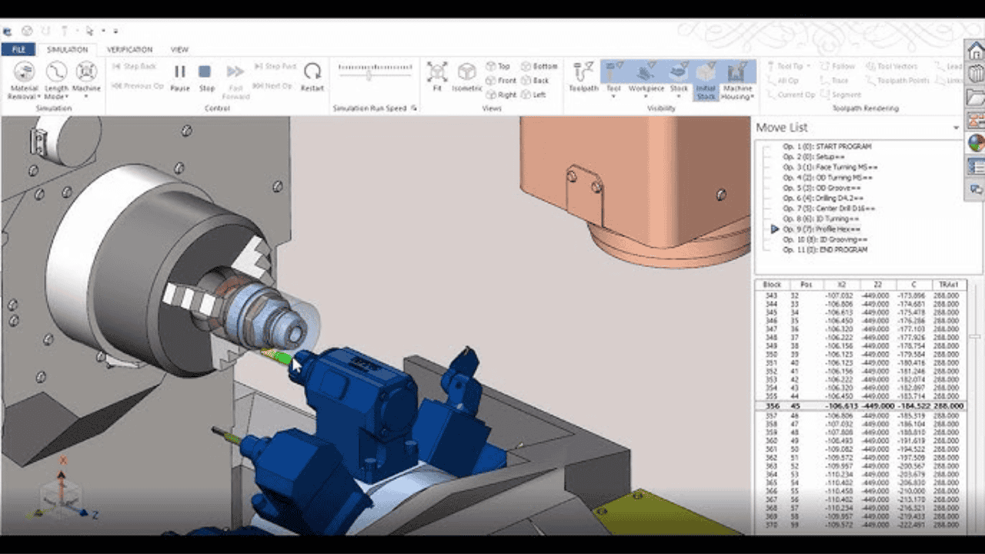Switch to the Verification ribbon tab
This screenshot has width=985, height=554.
[x=129, y=49]
